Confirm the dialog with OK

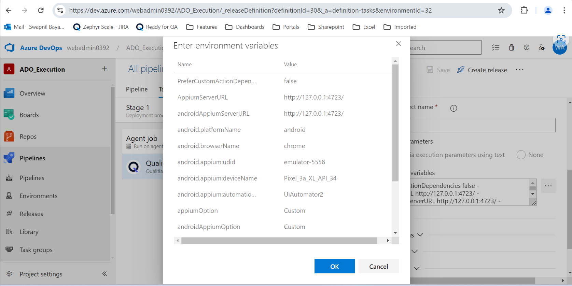[334, 267]
